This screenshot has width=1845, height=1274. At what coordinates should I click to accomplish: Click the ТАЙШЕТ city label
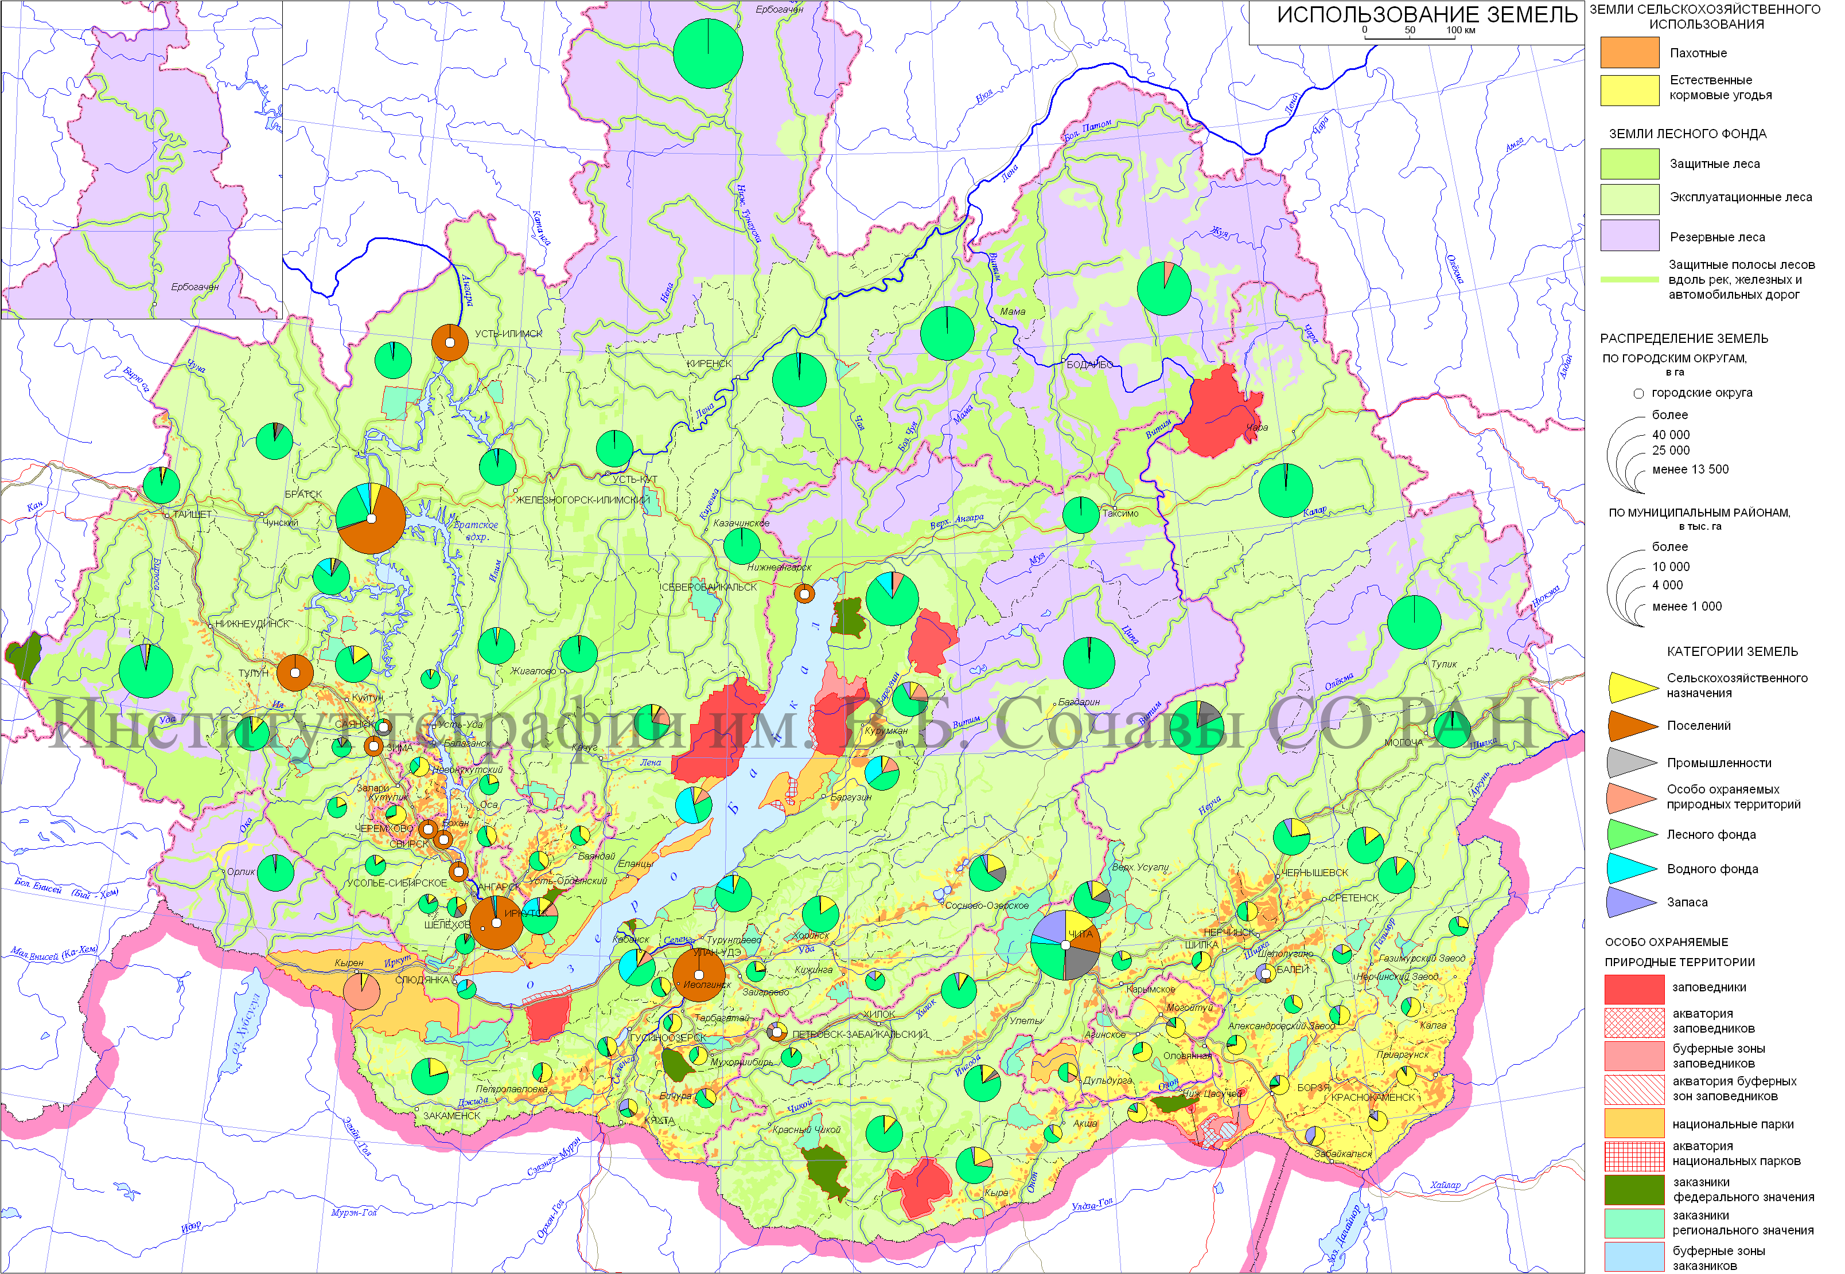(x=193, y=515)
